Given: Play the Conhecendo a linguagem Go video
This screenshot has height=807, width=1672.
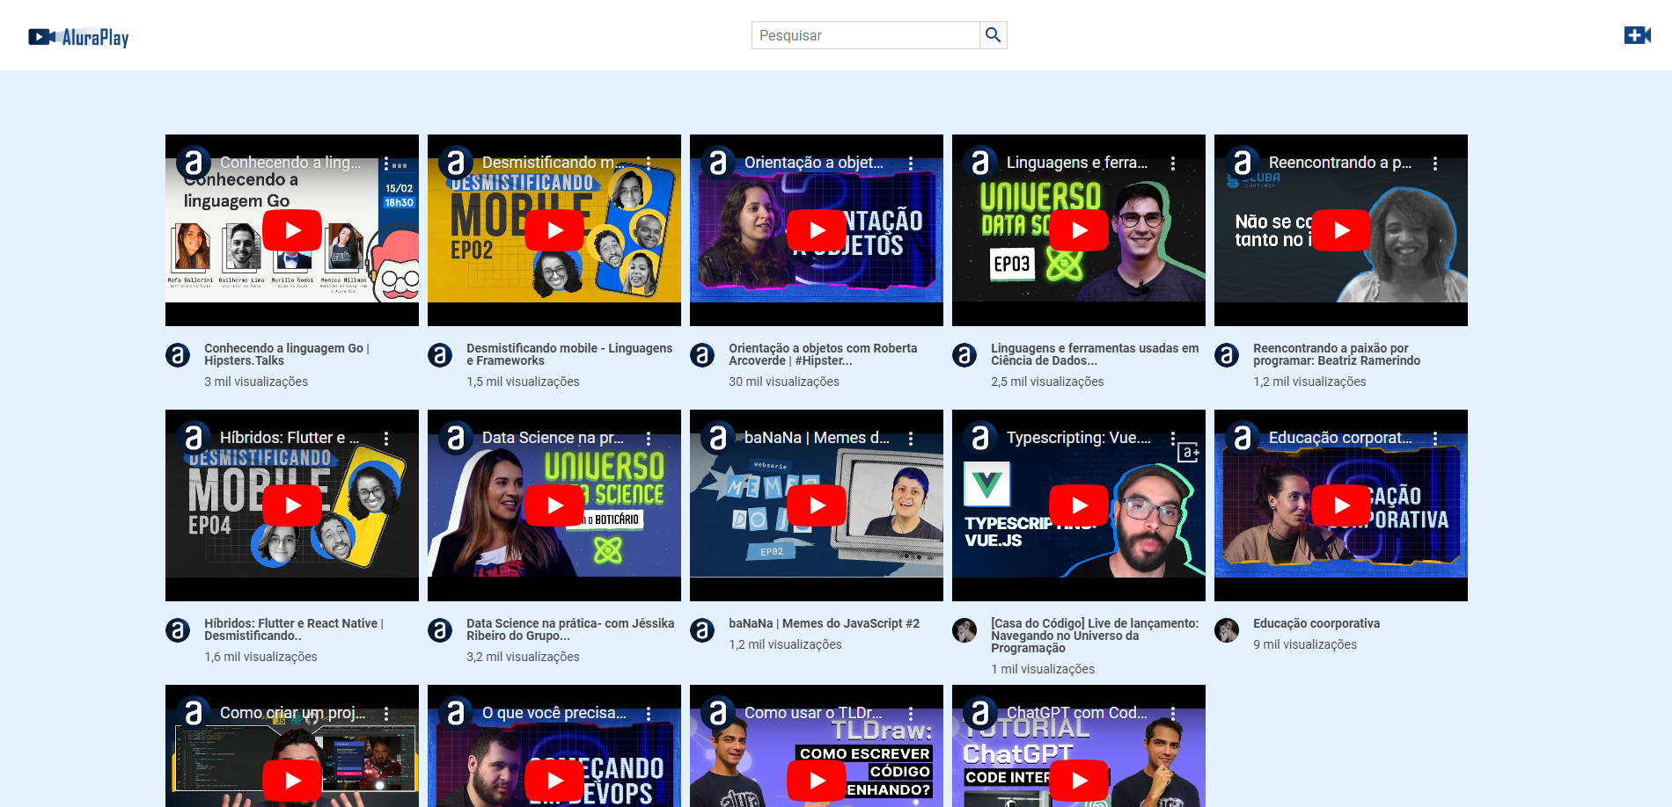Looking at the screenshot, I should pos(292,230).
